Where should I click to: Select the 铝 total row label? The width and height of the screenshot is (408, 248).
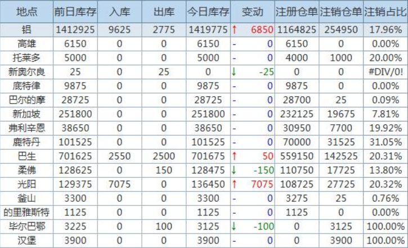tap(26, 30)
